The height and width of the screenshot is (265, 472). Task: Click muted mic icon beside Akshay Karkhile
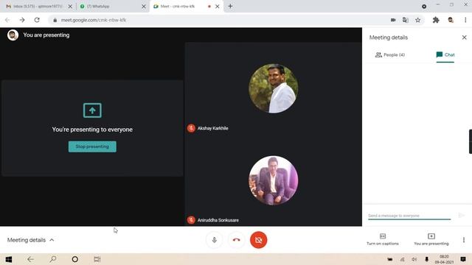pyautogui.click(x=191, y=128)
